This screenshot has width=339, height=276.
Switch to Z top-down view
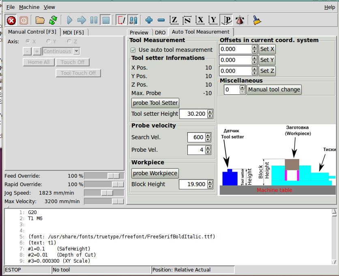pos(174,20)
